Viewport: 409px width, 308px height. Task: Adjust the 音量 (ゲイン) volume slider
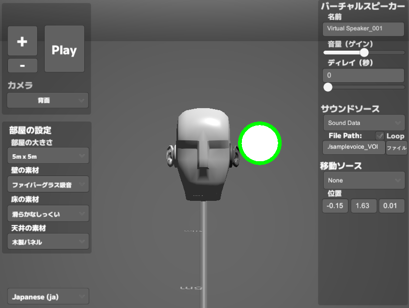click(x=364, y=52)
